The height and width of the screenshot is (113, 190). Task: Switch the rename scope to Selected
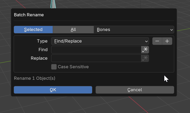coord(33,29)
